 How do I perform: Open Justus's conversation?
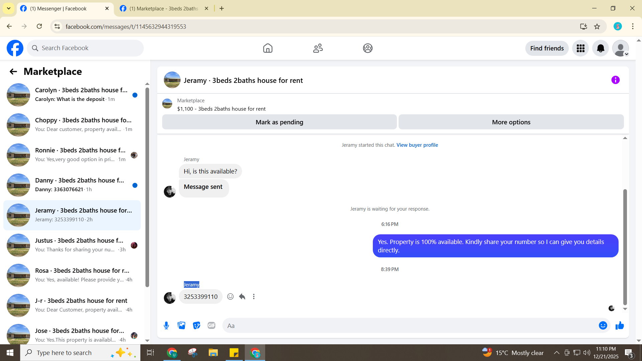[72, 245]
